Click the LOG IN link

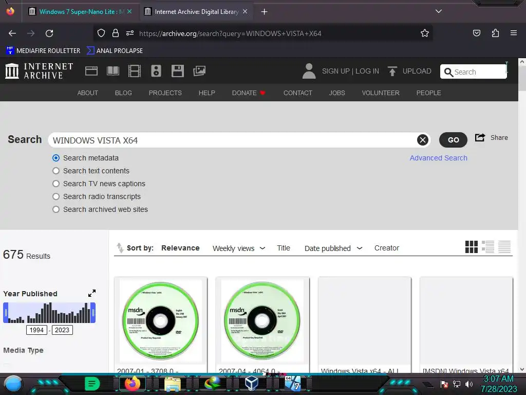click(367, 71)
